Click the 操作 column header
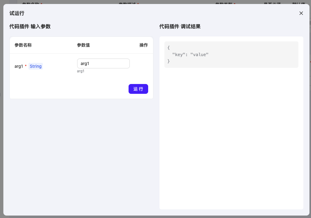The width and height of the screenshot is (311, 218). pyautogui.click(x=144, y=45)
